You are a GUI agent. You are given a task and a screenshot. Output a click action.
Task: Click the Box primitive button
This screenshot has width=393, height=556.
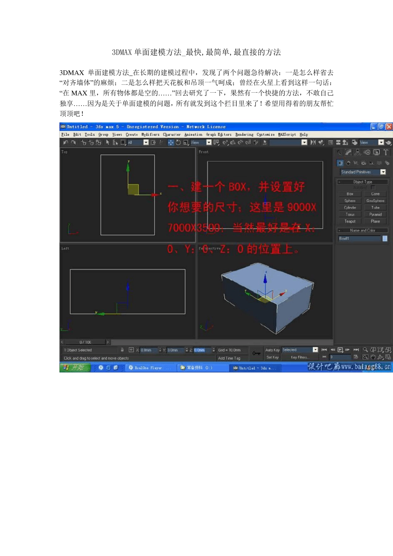(350, 194)
